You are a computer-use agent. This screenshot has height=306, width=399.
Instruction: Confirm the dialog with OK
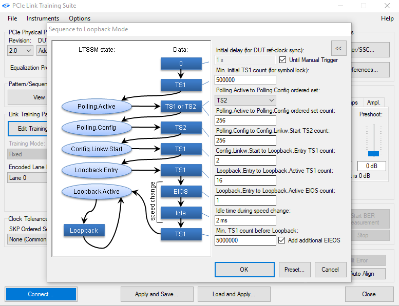244,270
